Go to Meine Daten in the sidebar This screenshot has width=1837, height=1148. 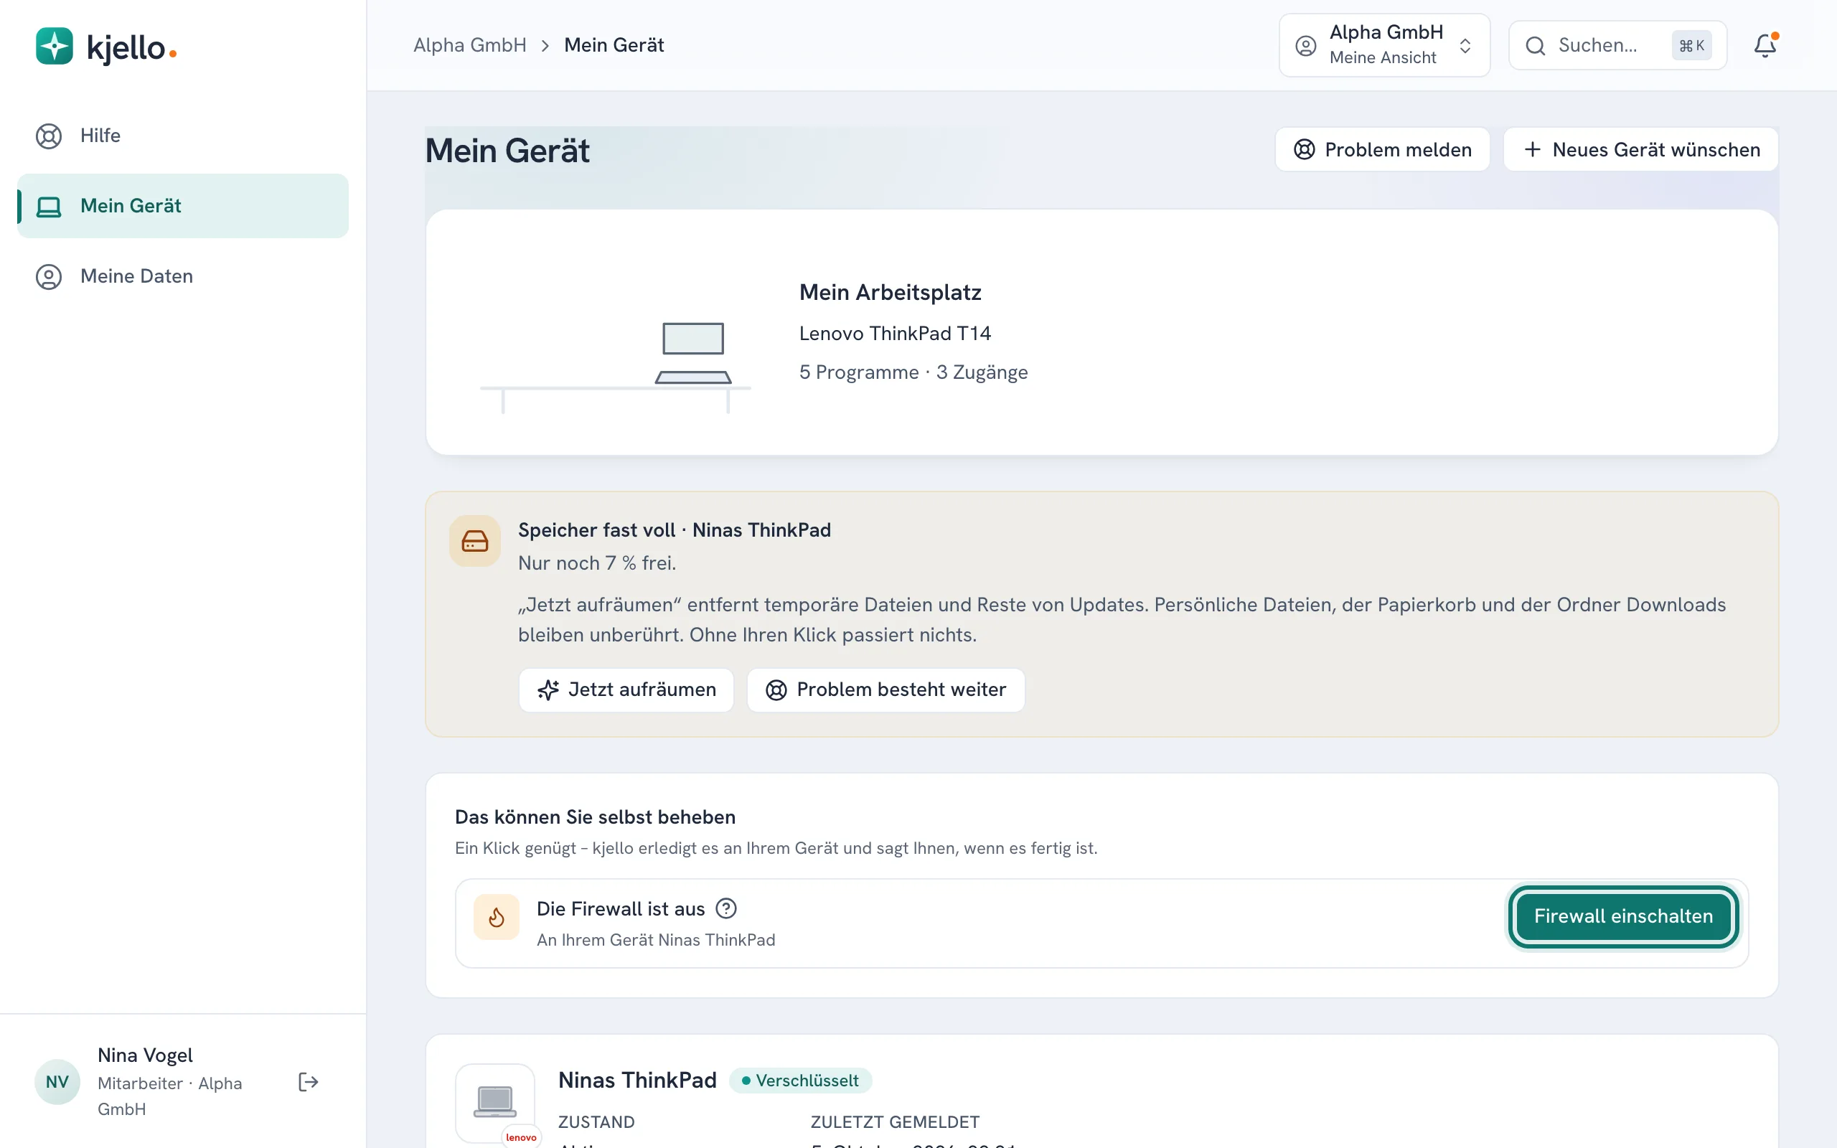click(182, 276)
